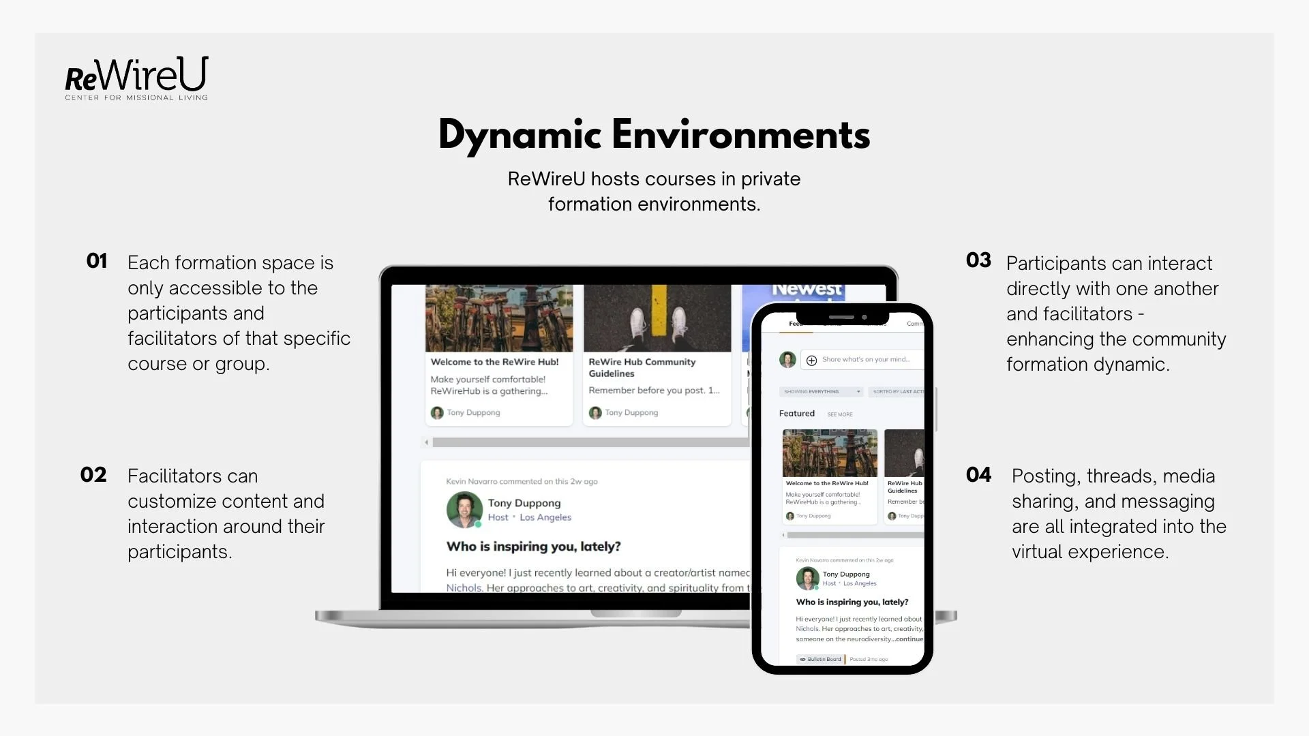1309x736 pixels.
Task: Click the Los Angeles link on laptop post
Action: point(545,517)
